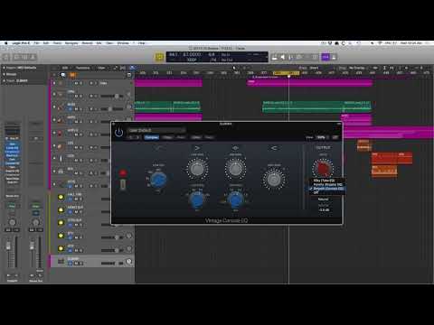The image size is (434, 325).
Task: Toggle the high shelf band icon
Action: click(x=274, y=148)
